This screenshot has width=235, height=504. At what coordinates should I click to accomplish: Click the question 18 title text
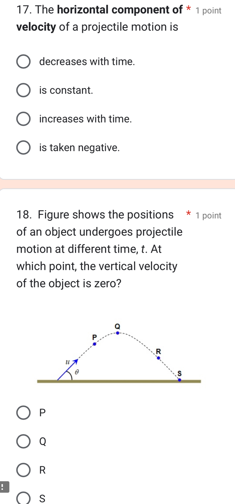[98, 249]
